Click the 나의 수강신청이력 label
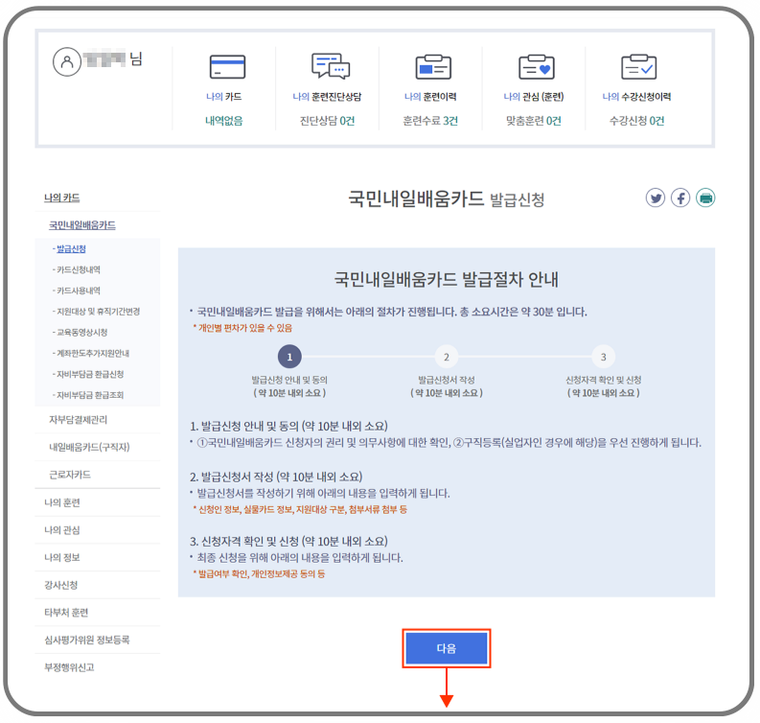Viewport: 760px width, 723px height. pyautogui.click(x=637, y=97)
